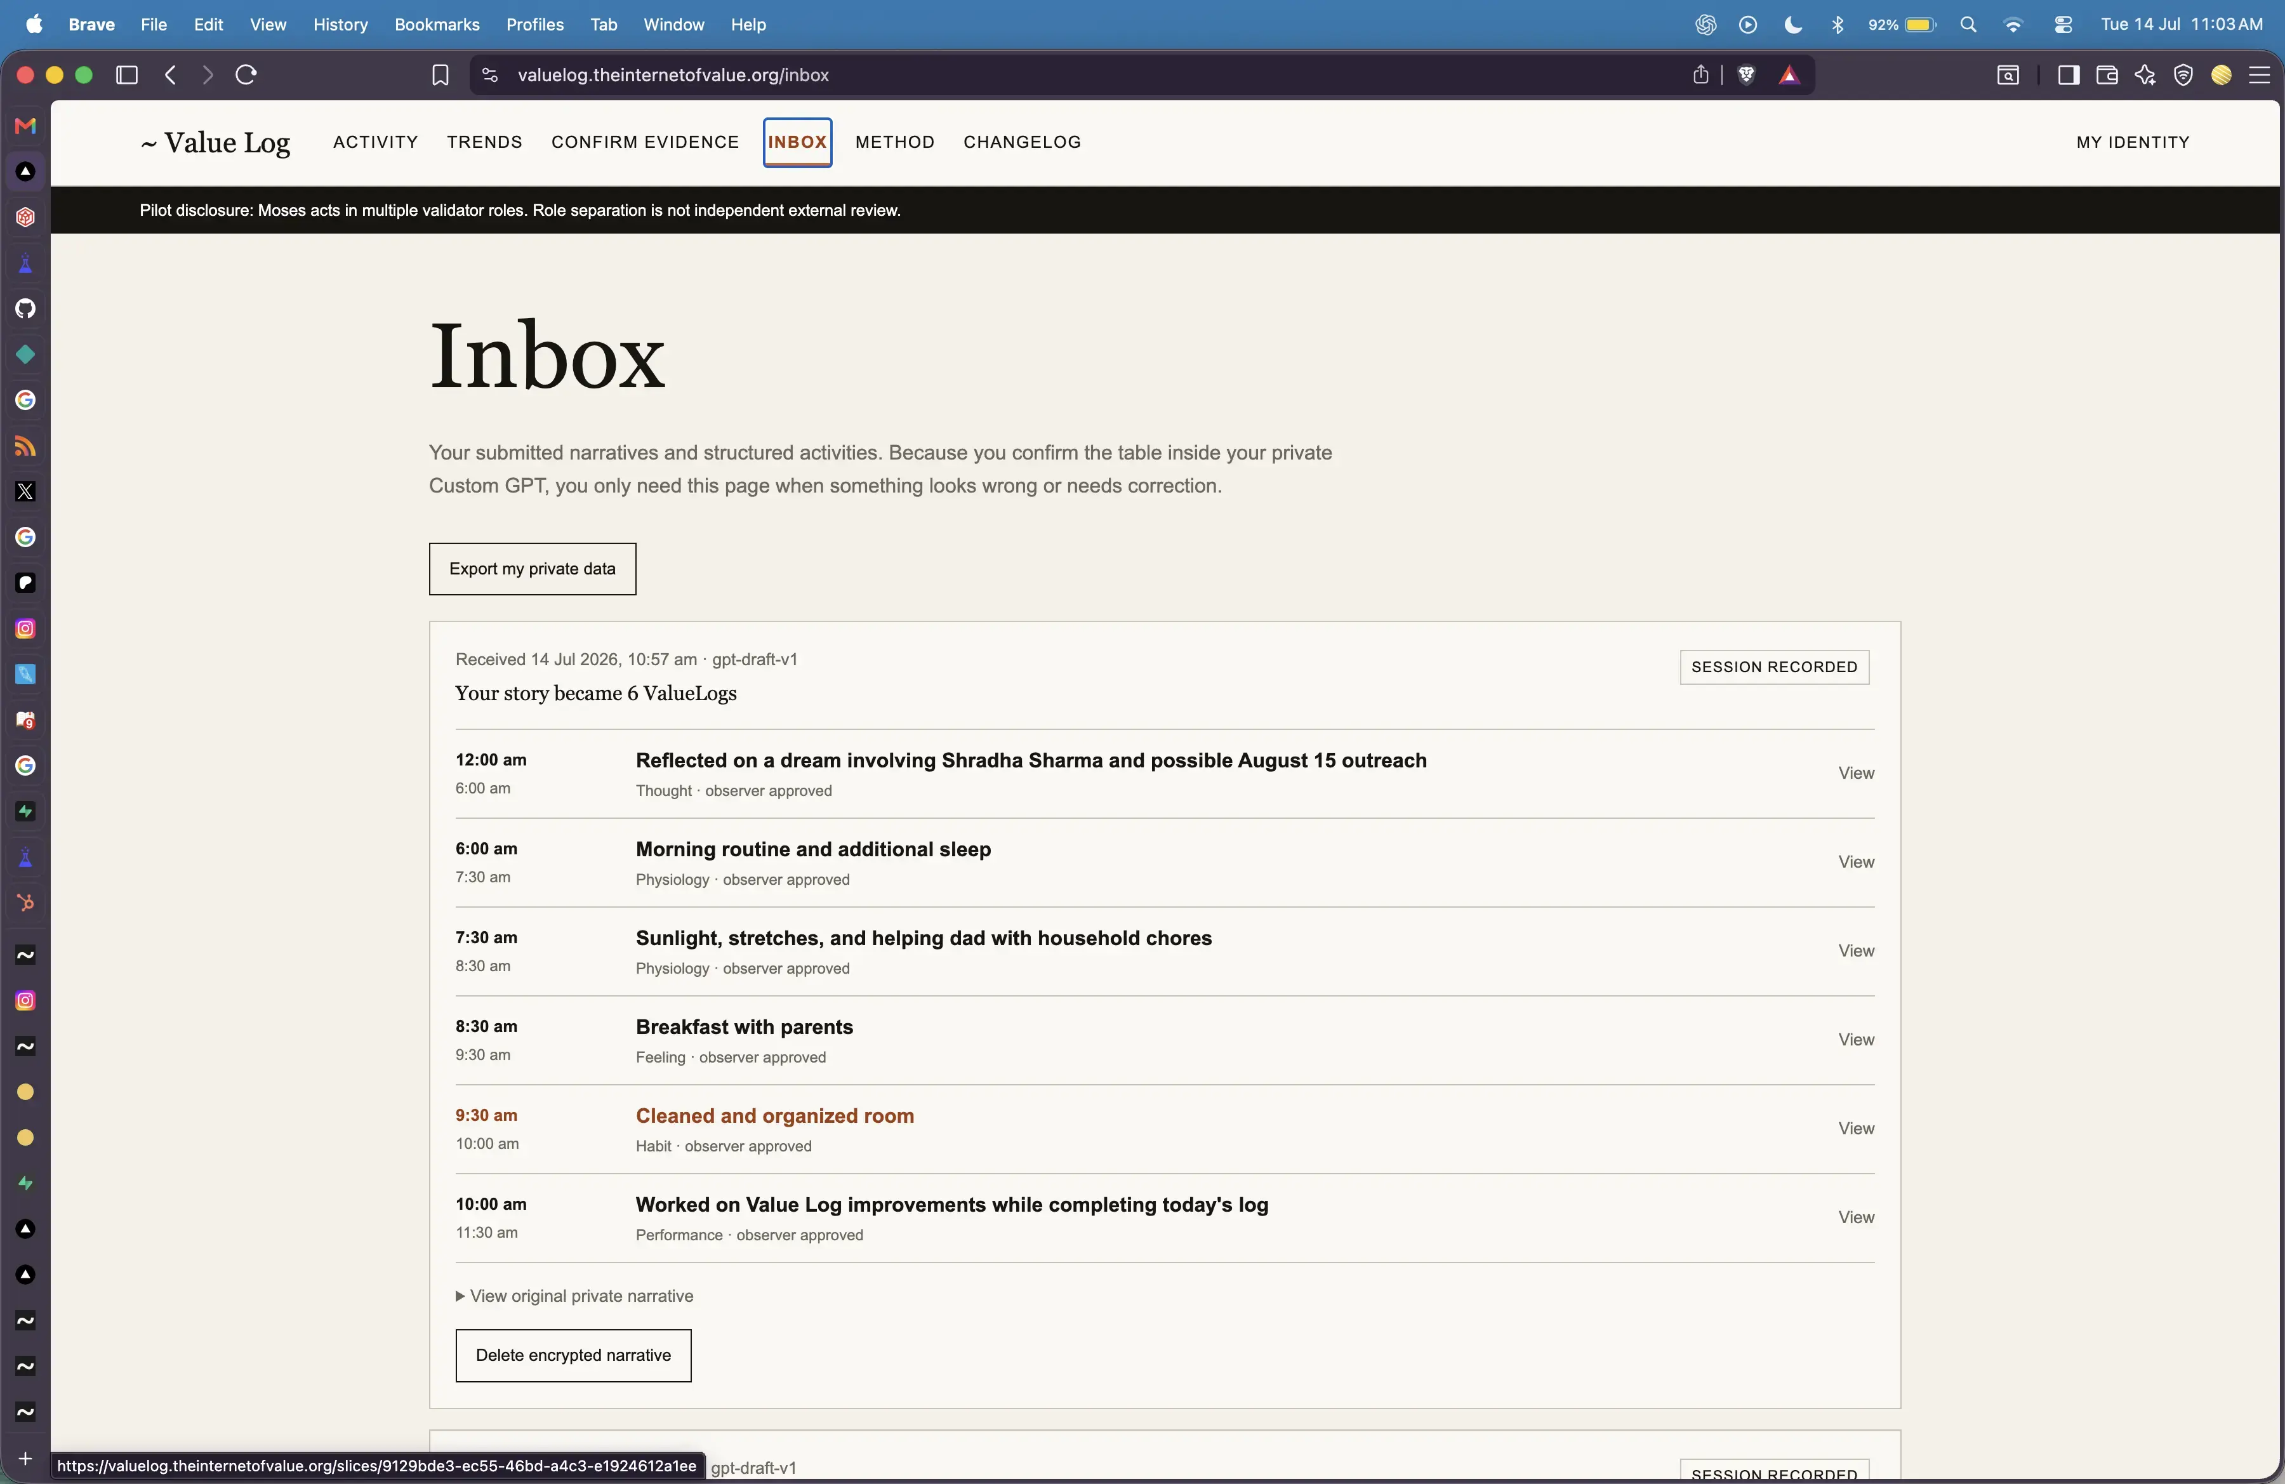Select the INBOX nav tab

[798, 142]
